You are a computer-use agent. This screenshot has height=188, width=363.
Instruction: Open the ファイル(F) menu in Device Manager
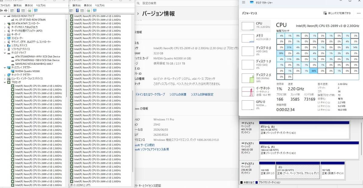pyautogui.click(x=5, y=5)
